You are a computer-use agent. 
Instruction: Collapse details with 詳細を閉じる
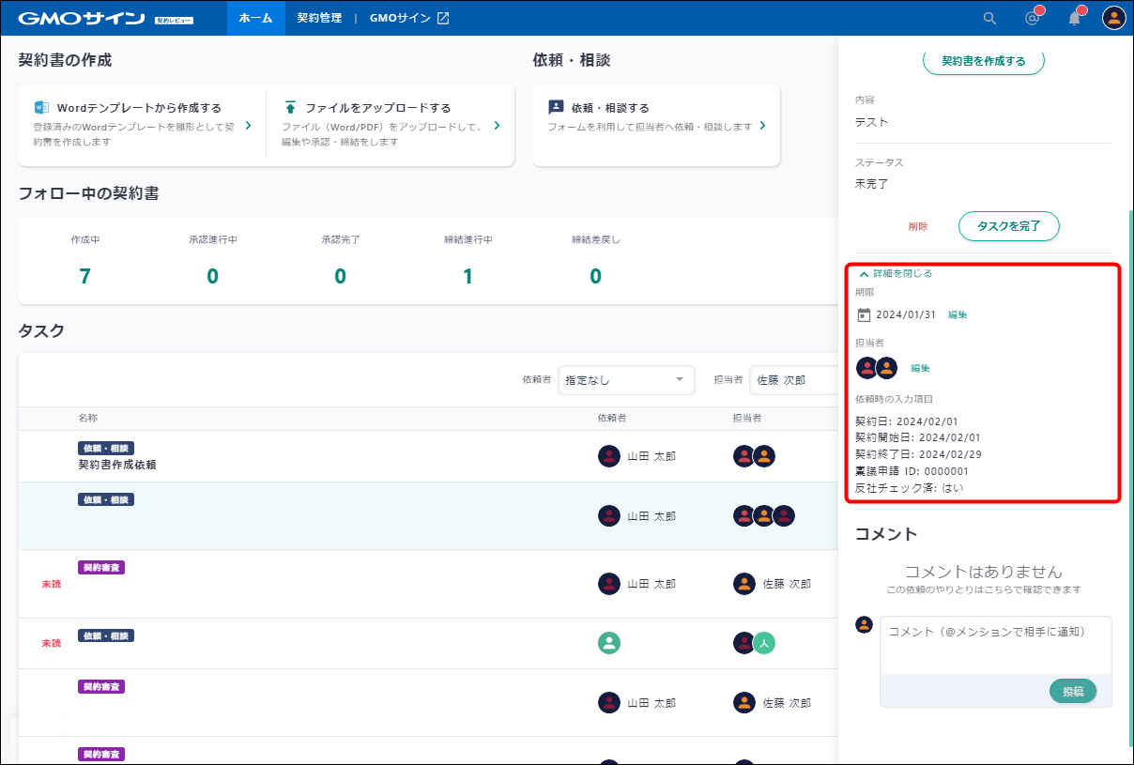click(x=896, y=274)
